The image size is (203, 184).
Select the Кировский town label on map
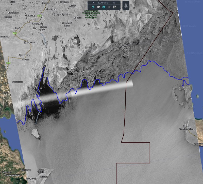pyautogui.click(x=67, y=23)
